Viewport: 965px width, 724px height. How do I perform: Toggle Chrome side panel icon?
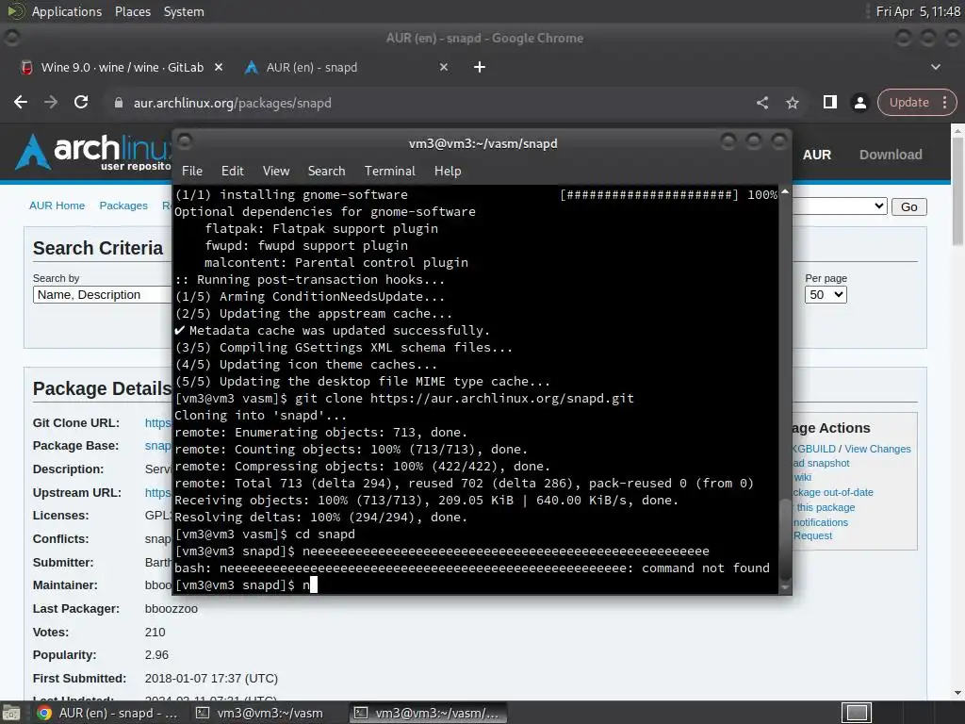click(x=830, y=102)
